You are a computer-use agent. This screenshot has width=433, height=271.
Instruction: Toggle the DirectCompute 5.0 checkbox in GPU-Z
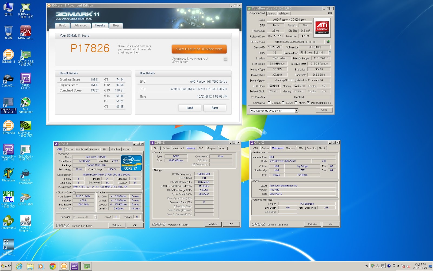(x=308, y=102)
